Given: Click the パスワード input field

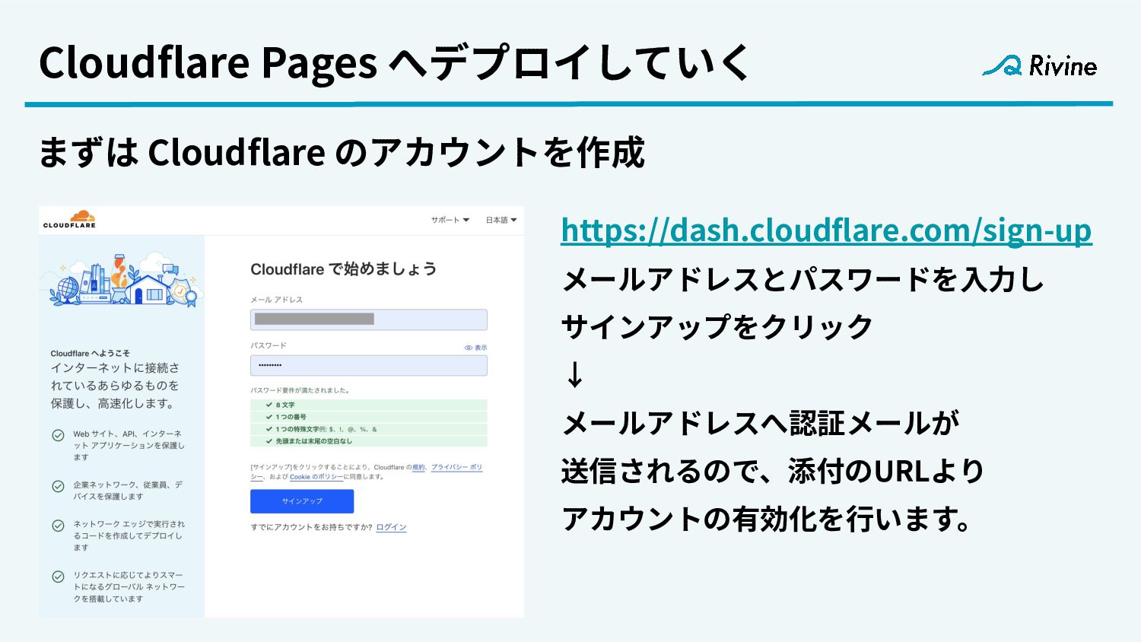Looking at the screenshot, I should point(369,365).
